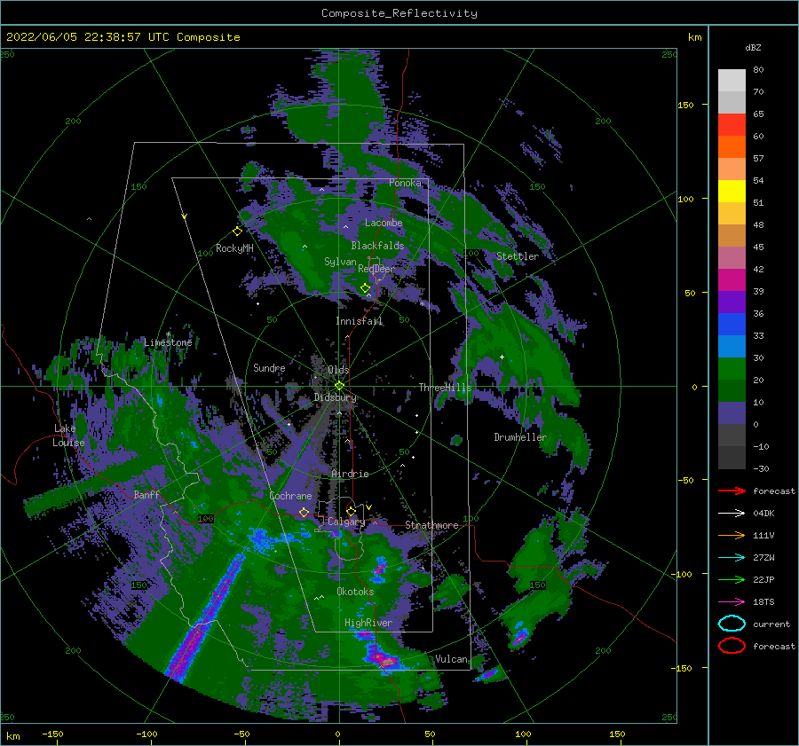Click the Limestone label
799x746 pixels.
[x=168, y=342]
